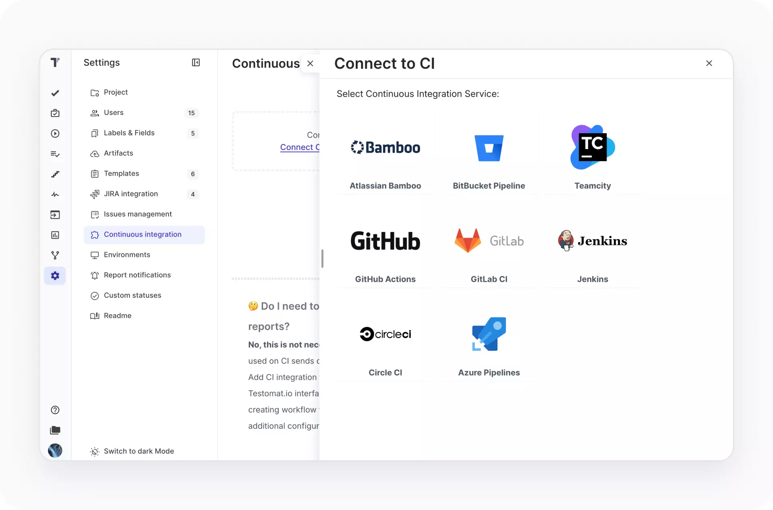The height and width of the screenshot is (510, 773).
Task: Open the Analytics bar chart icon in sidebar
Action: tap(55, 235)
